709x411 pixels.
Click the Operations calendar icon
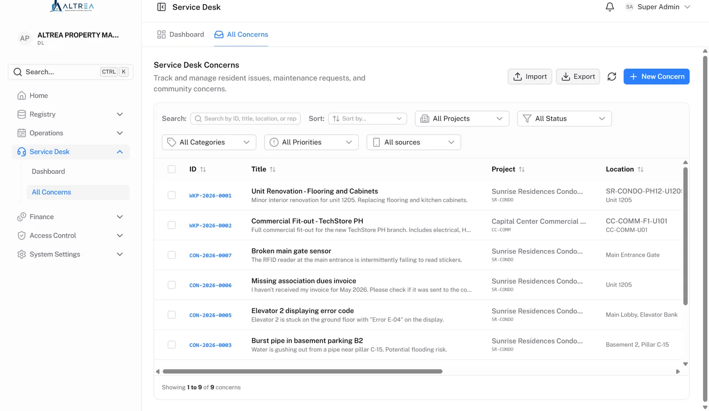(21, 133)
